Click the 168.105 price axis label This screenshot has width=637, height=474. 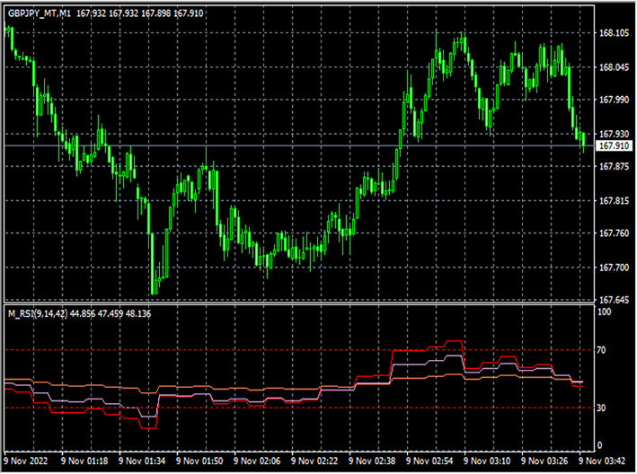point(615,33)
